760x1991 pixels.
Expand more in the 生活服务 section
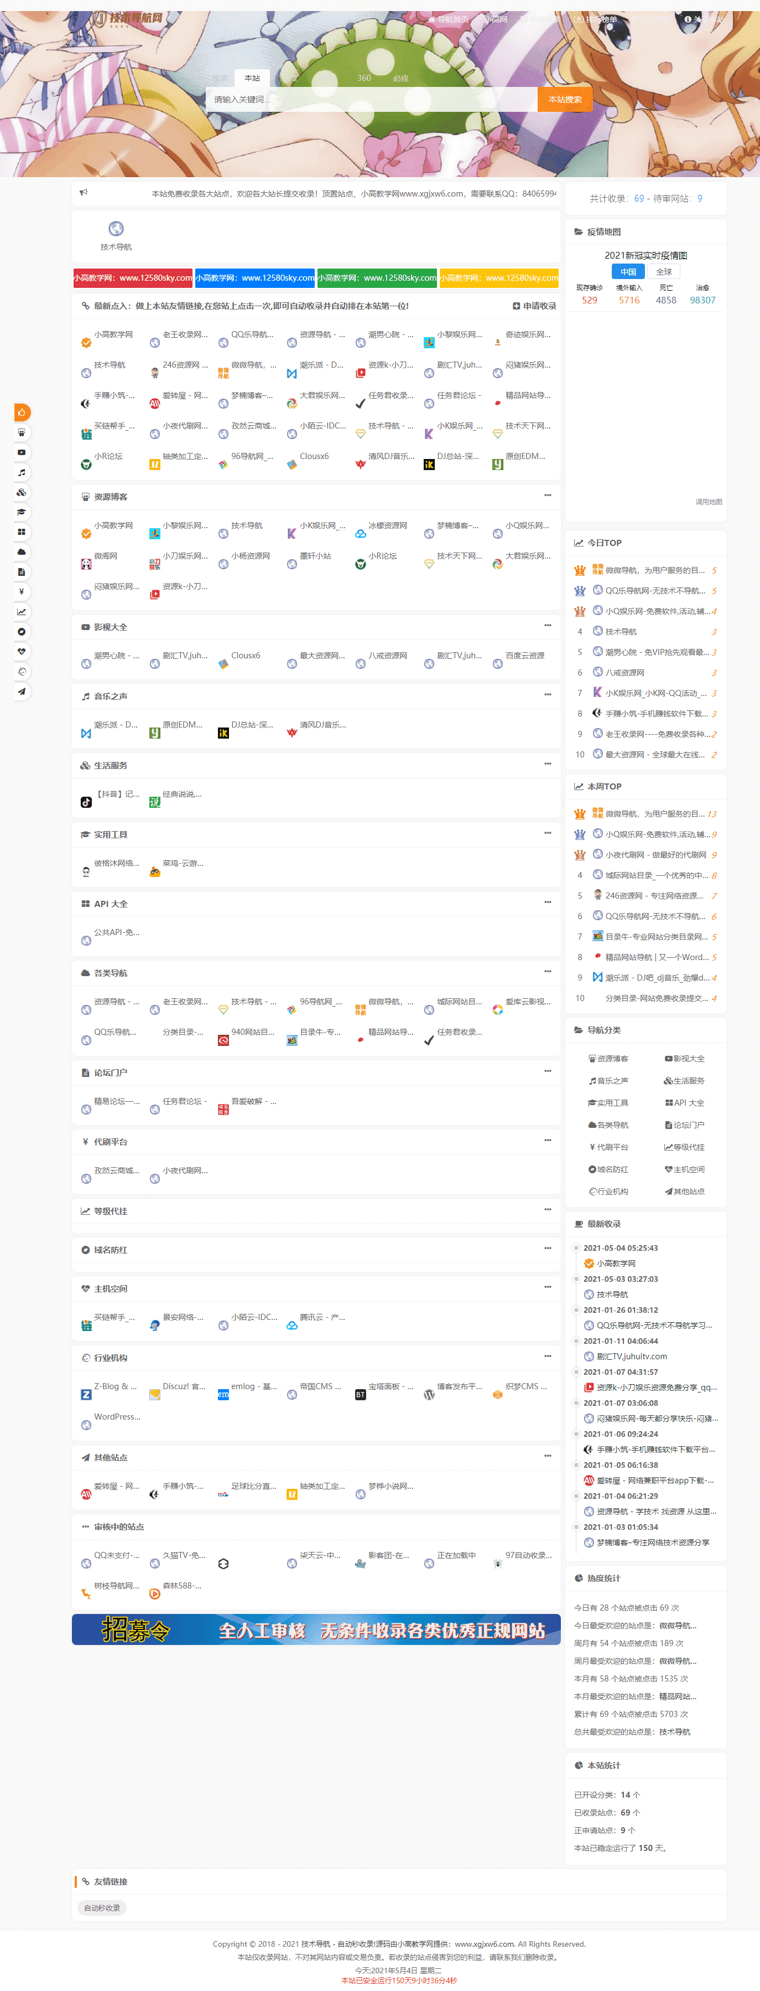(547, 764)
